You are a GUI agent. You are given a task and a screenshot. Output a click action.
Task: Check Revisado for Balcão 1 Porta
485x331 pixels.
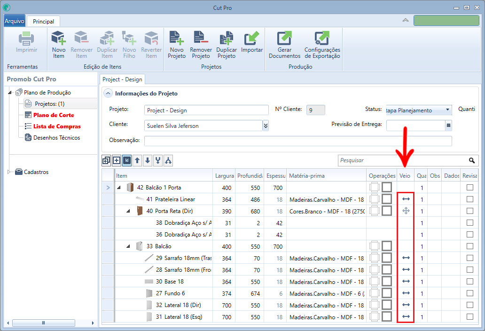tap(470, 188)
